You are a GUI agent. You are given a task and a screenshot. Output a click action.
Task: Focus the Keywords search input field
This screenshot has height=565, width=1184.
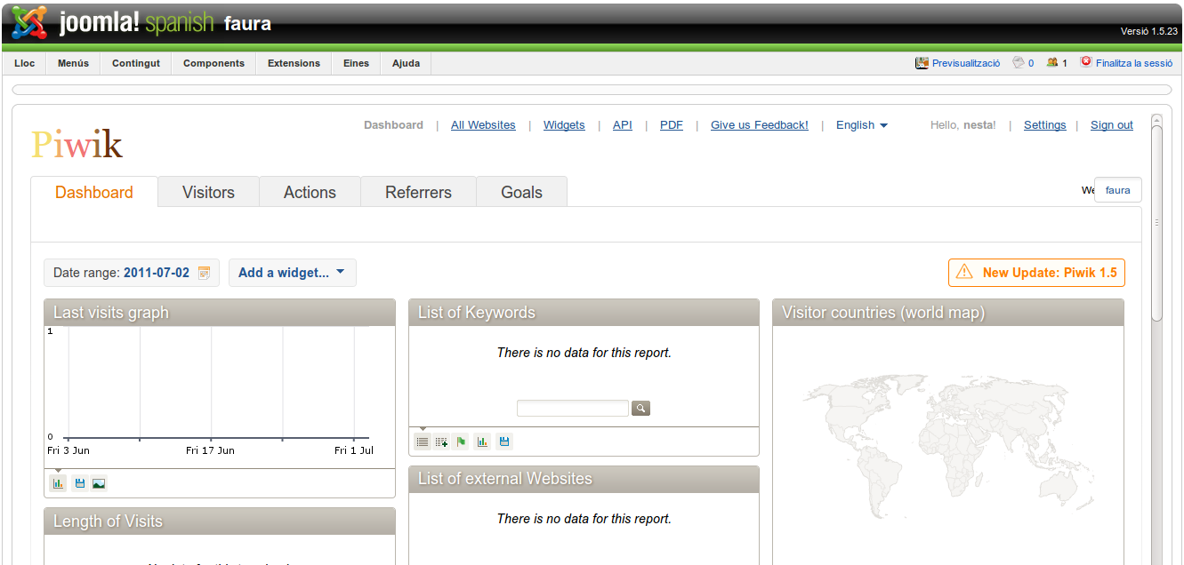pos(573,409)
